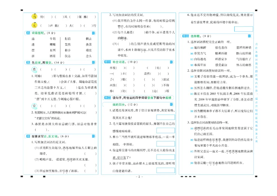
Task: Click the word 东西 in the matching list
Action: (53, 50)
